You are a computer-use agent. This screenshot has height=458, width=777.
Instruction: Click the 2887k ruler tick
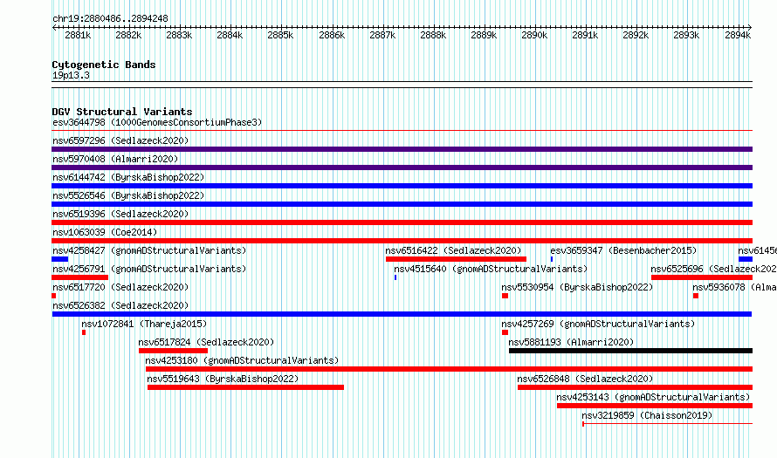click(x=382, y=35)
